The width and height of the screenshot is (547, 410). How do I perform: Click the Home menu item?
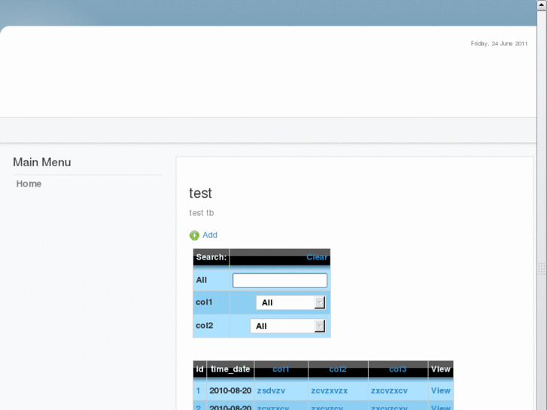click(x=29, y=184)
